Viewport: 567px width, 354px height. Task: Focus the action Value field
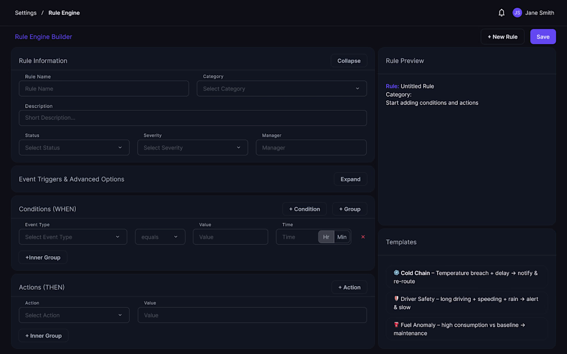252,315
